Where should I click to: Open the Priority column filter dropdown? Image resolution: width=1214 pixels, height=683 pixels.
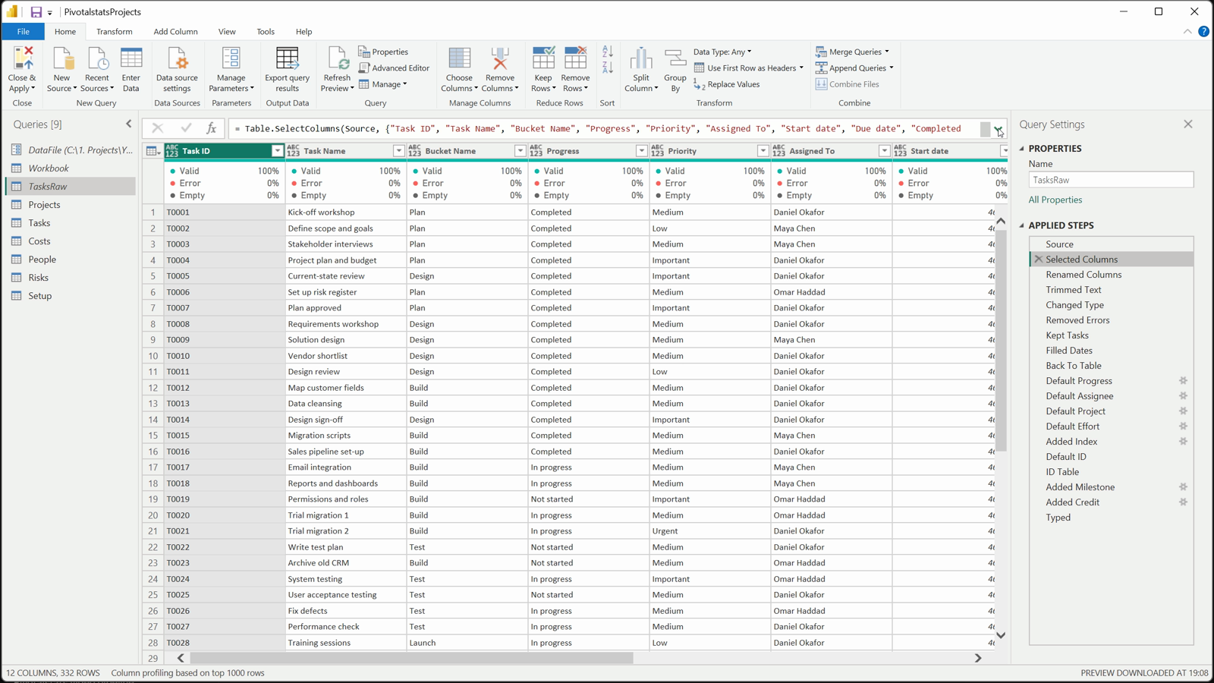(763, 151)
